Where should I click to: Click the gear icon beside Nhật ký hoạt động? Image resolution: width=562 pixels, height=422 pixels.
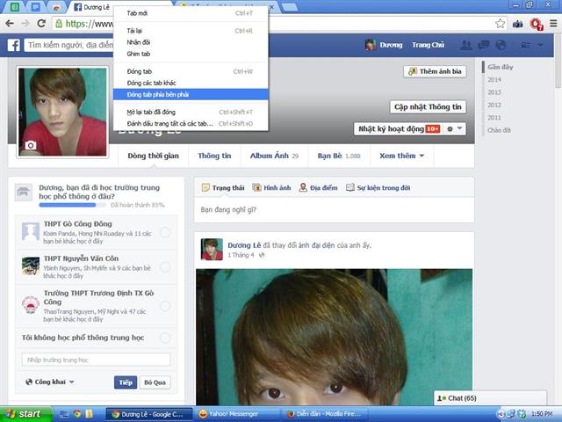tap(450, 129)
